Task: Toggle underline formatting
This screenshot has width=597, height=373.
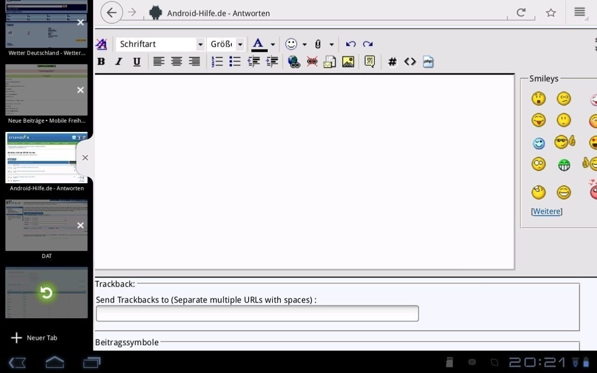Action: 137,62
